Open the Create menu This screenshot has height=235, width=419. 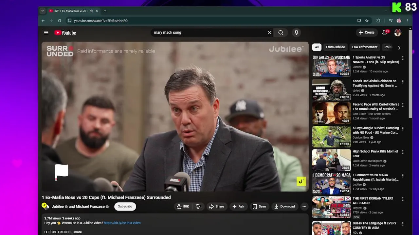(x=366, y=32)
